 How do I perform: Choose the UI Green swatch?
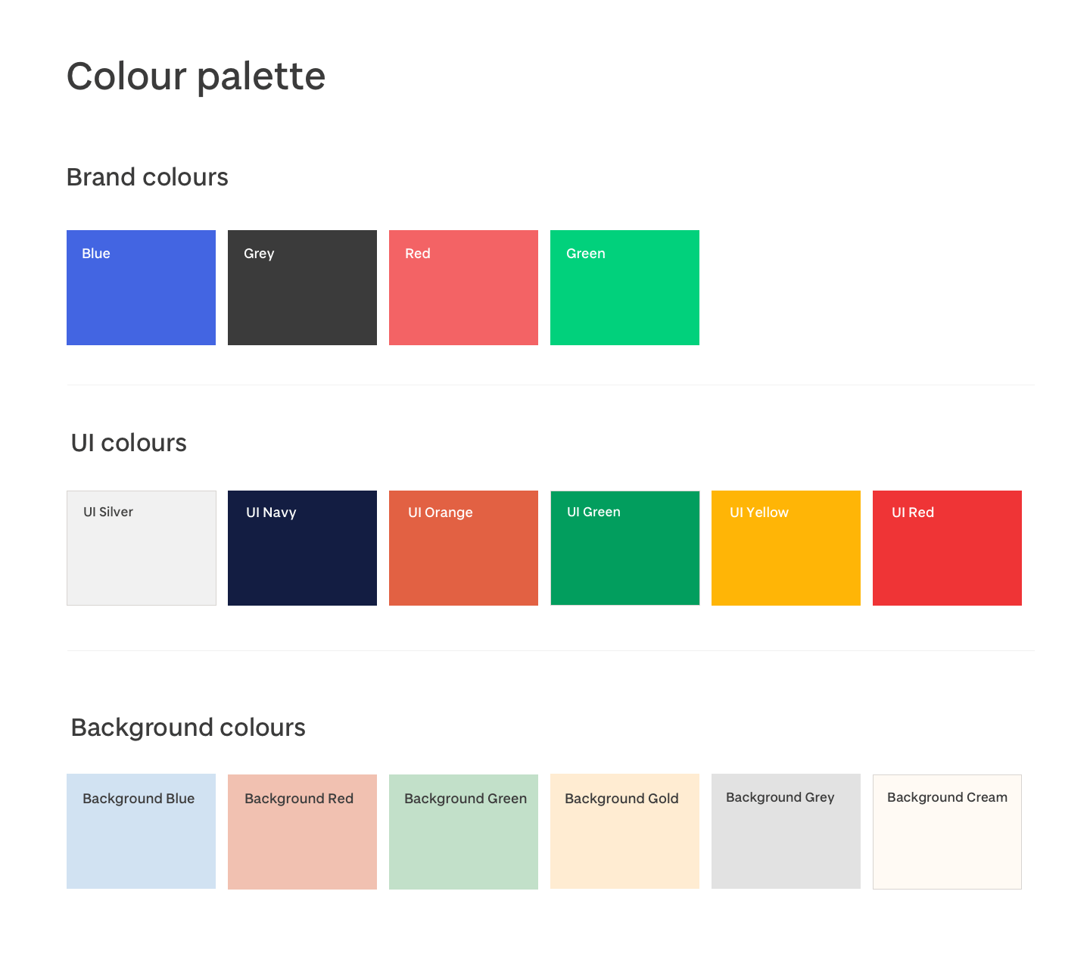coord(624,548)
